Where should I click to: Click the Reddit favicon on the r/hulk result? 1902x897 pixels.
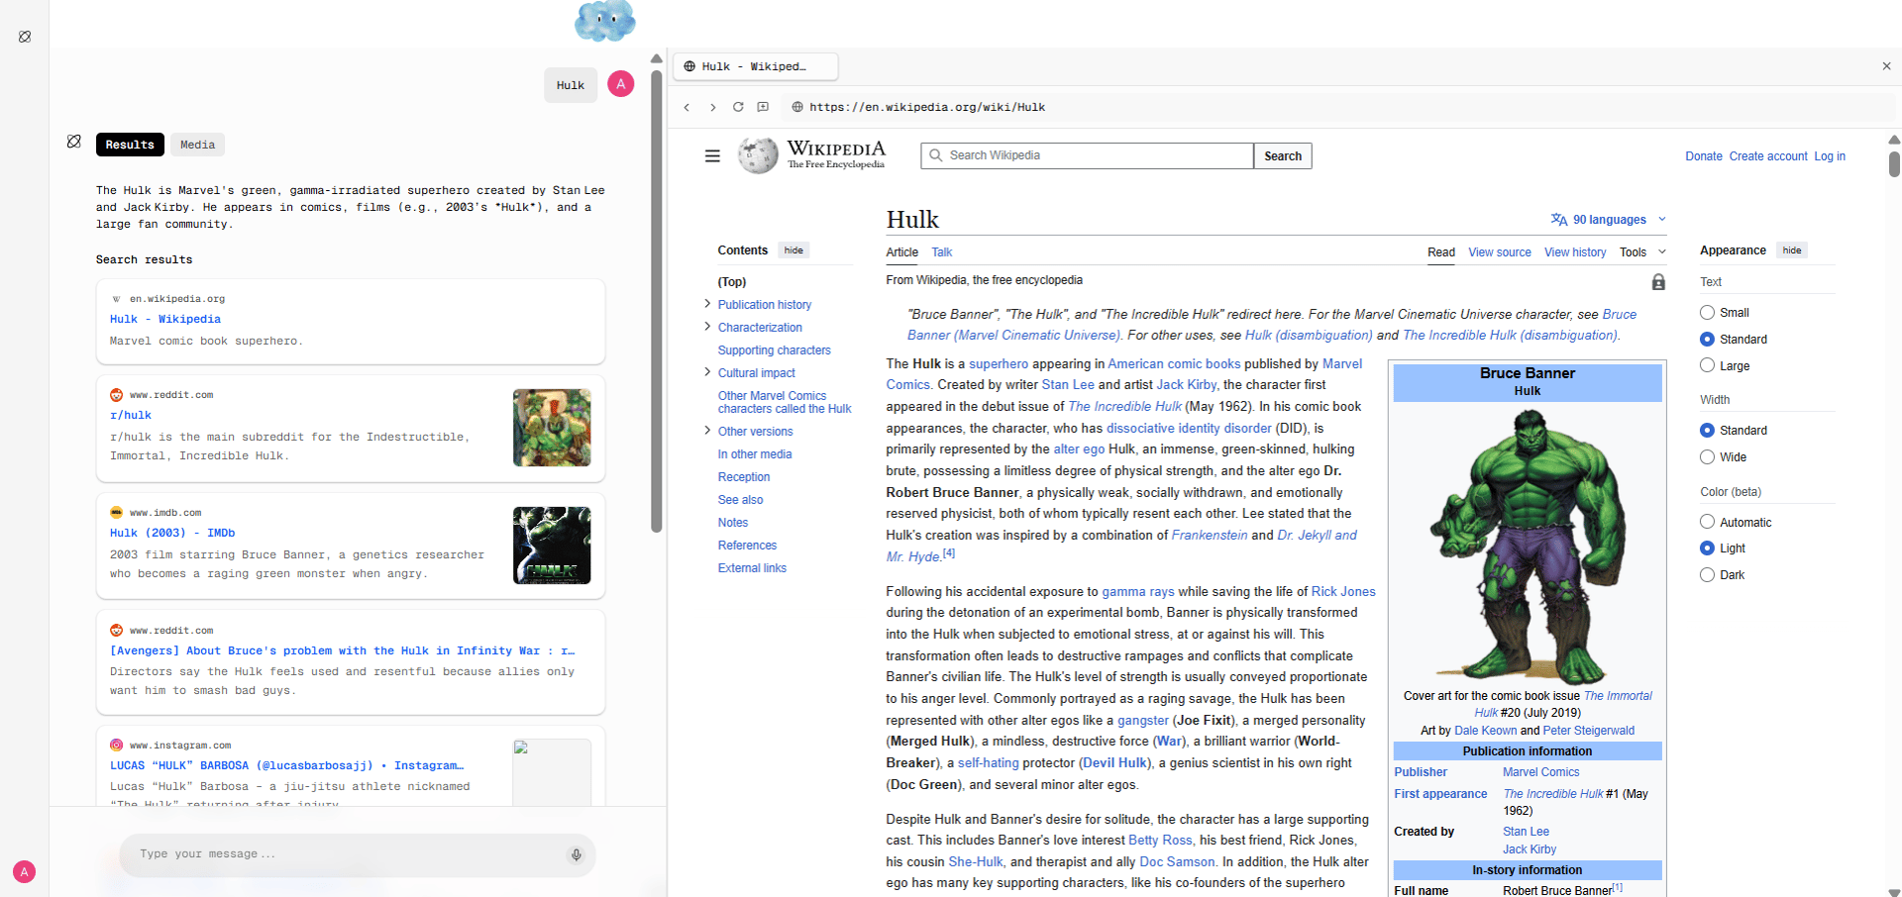116,395
